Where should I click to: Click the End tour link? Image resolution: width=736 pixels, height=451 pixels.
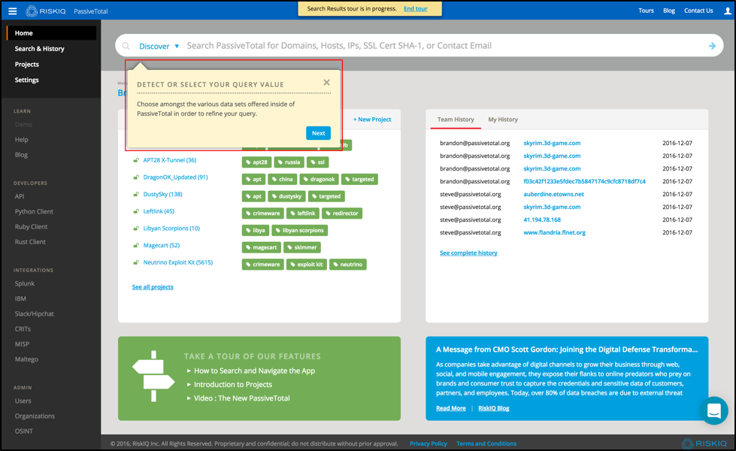(x=416, y=9)
